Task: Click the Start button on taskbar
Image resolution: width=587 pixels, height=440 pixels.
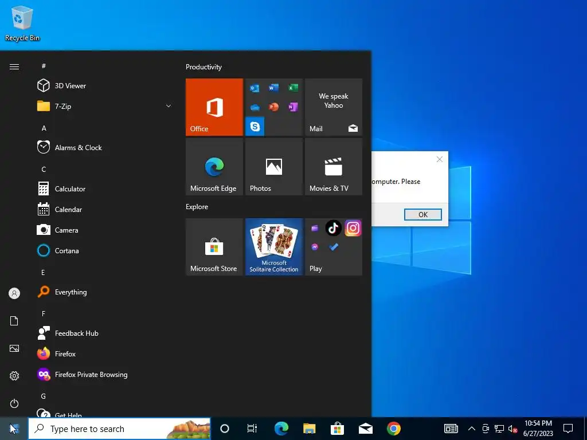Action: click(14, 429)
